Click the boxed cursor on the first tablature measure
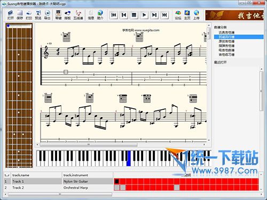 pyautogui.click(x=66, y=72)
